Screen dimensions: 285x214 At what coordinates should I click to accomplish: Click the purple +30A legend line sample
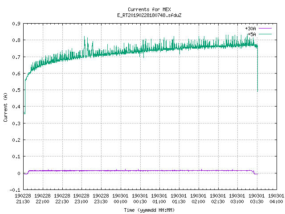265,29
